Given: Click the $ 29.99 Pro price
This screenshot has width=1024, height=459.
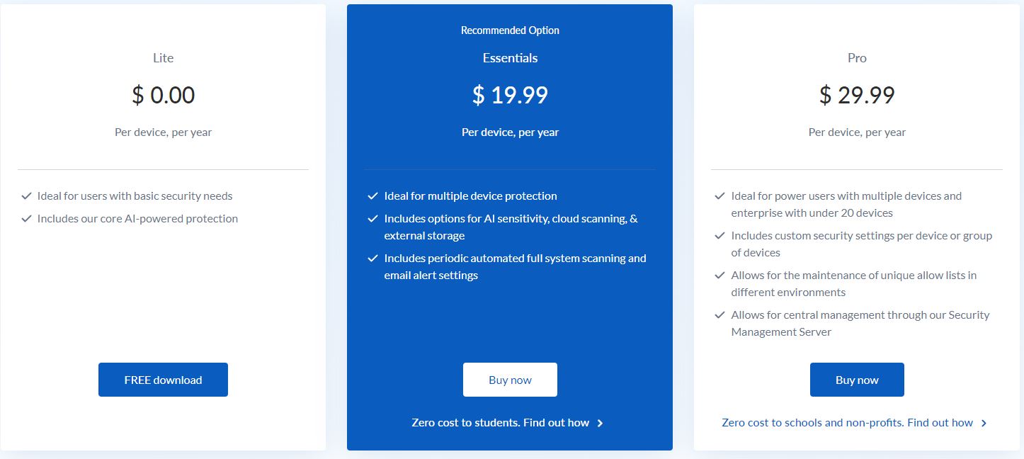Looking at the screenshot, I should point(857,95).
